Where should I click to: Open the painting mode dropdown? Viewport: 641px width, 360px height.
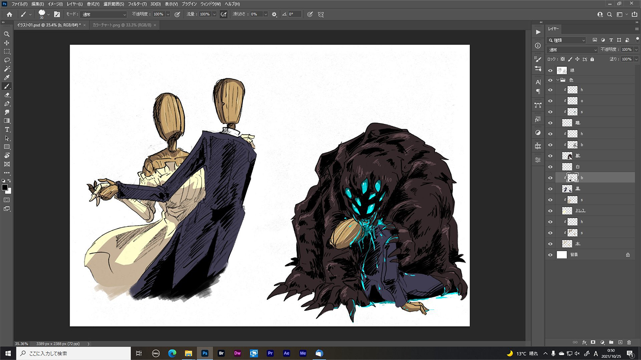point(104,14)
